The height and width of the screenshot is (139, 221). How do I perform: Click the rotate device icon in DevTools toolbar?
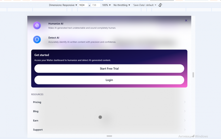[160, 5]
